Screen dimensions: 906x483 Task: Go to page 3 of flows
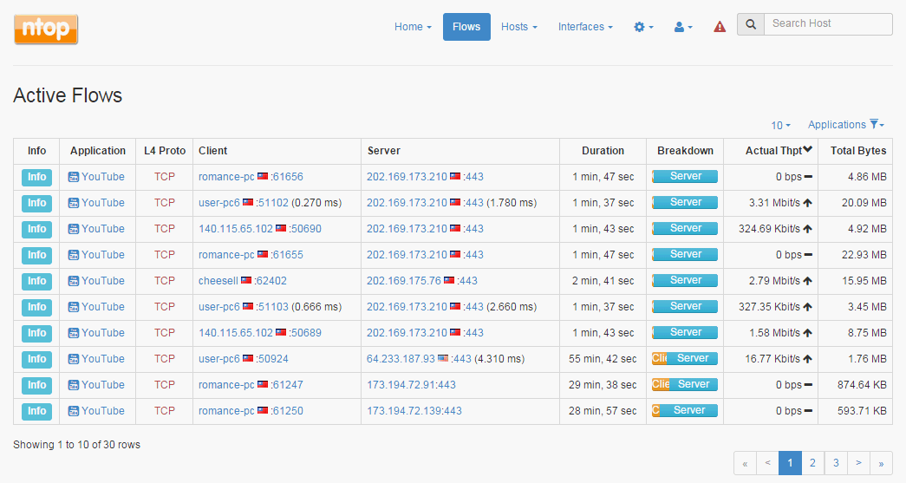[836, 463]
